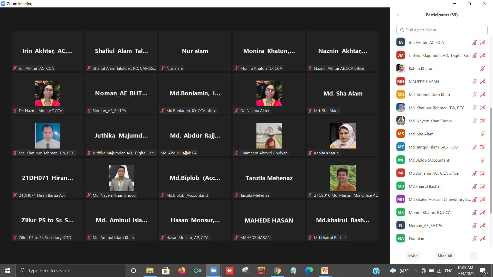Select Zillur PS to Sr. Secretary ICTD tile
This screenshot has height=277, width=493.
pyautogui.click(x=48, y=220)
